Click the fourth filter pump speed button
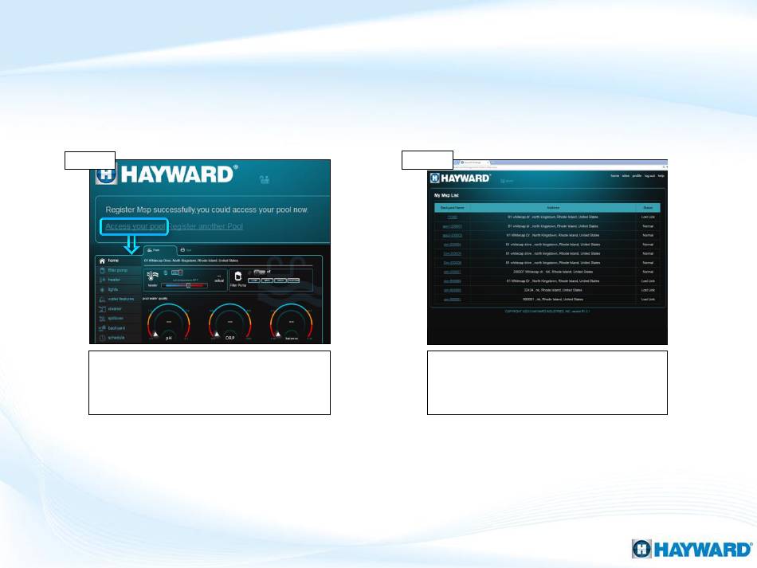Viewport: 757px width, 568px height. click(x=293, y=280)
